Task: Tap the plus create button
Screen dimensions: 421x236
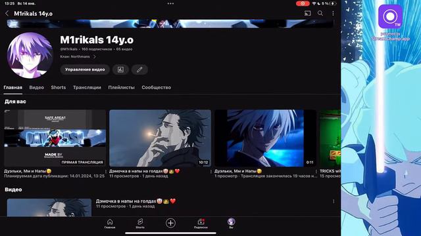Action: coord(170,223)
